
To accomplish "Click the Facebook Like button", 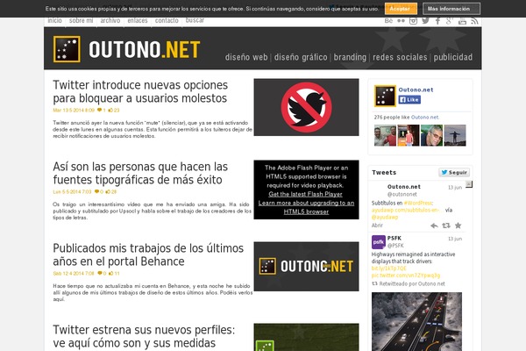I will tap(409, 100).
